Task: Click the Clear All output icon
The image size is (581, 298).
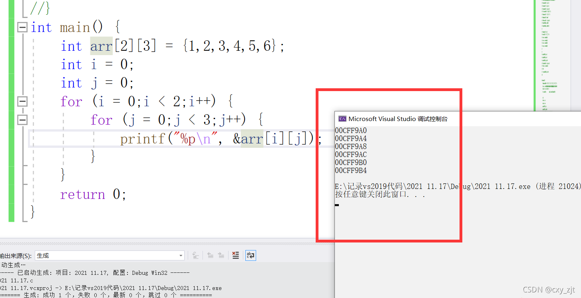Action: tap(236, 256)
